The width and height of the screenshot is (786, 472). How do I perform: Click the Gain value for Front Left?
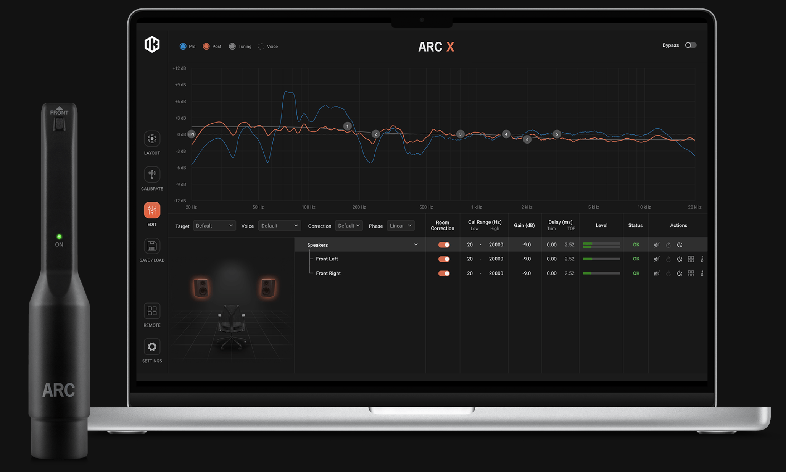[527, 259]
